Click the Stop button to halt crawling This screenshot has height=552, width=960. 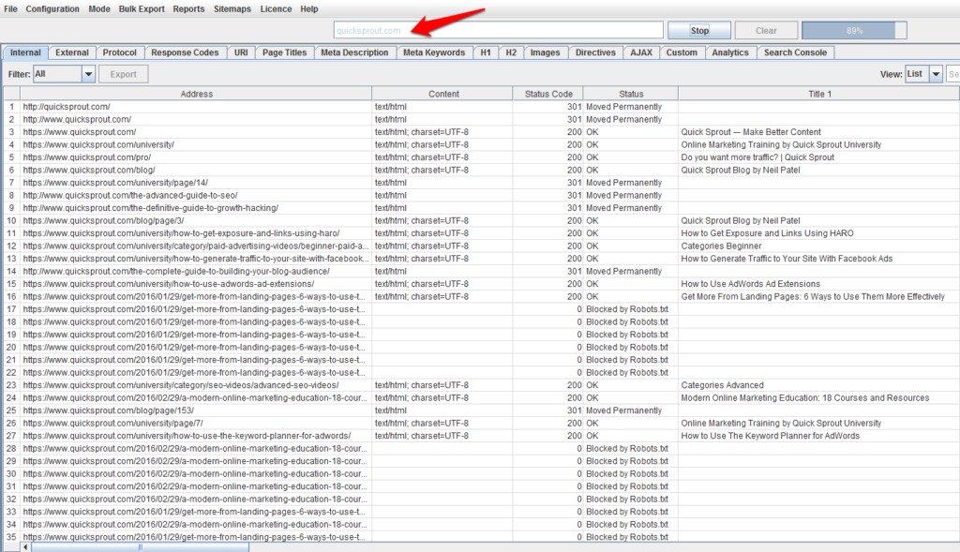point(698,29)
